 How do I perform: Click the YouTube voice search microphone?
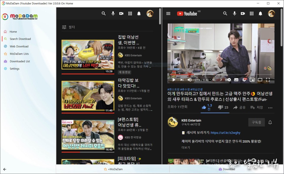[x=235, y=13]
